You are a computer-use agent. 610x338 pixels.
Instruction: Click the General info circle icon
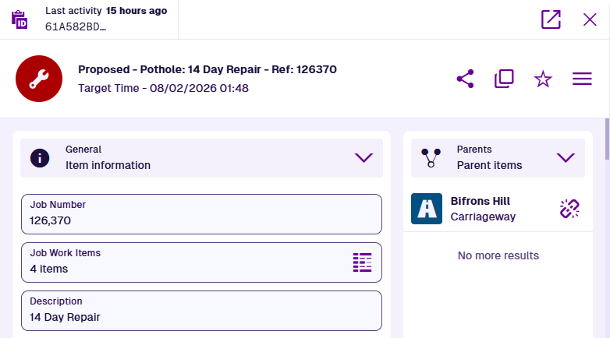(x=40, y=157)
